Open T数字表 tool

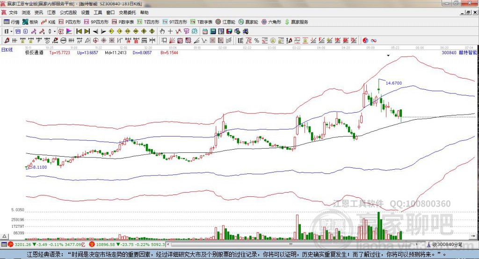coord(201,22)
